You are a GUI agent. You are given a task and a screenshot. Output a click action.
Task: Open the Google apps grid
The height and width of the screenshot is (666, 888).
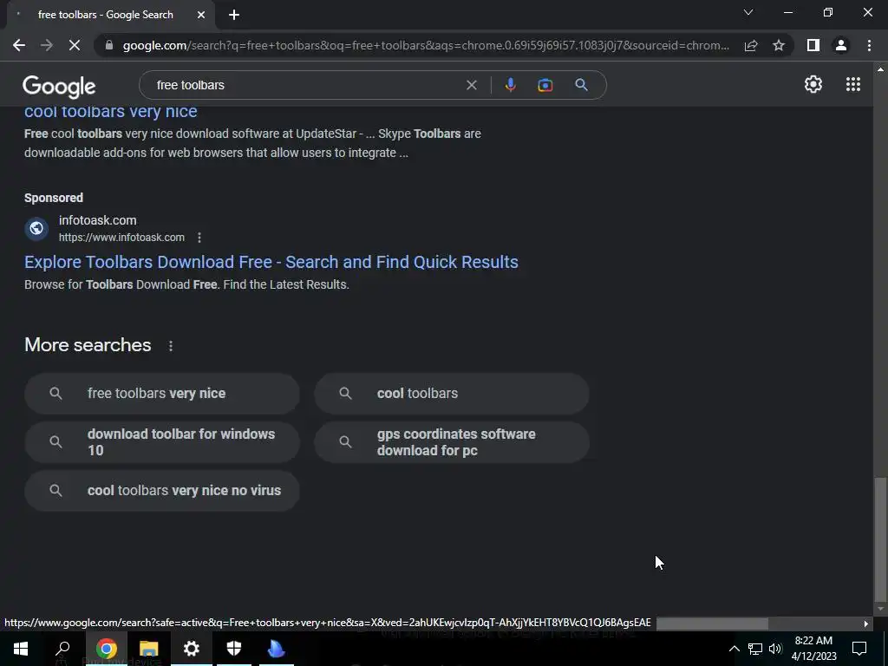pyautogui.click(x=853, y=84)
